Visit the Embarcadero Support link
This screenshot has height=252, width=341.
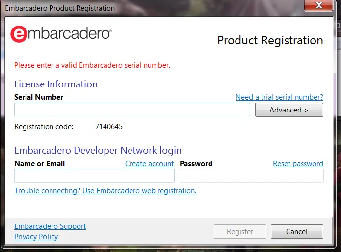(50, 226)
